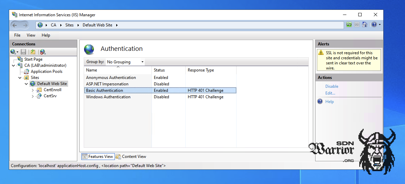Screen dimensions: 405x184
Task: Collapse the Default Web Site node
Action: pos(26,84)
